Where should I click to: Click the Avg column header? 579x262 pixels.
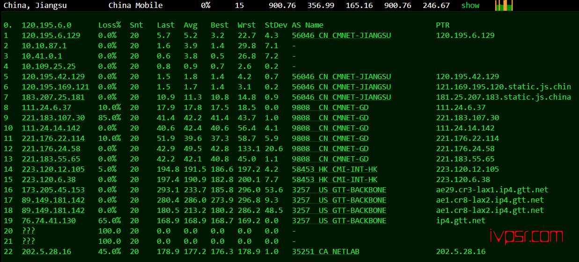click(x=191, y=25)
